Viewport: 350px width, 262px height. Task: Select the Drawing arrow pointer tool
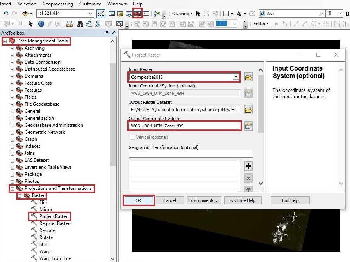[198, 14]
